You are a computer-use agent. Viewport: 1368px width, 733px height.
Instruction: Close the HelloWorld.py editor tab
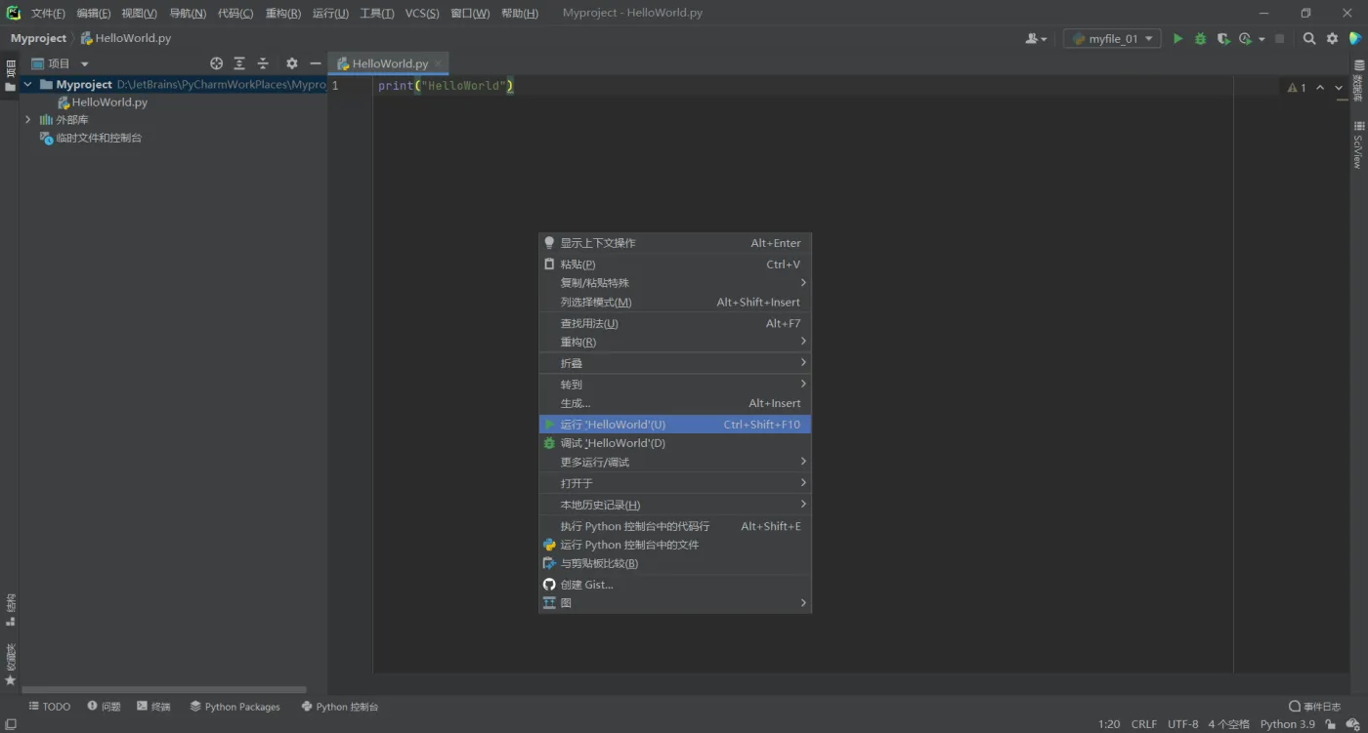pos(439,63)
